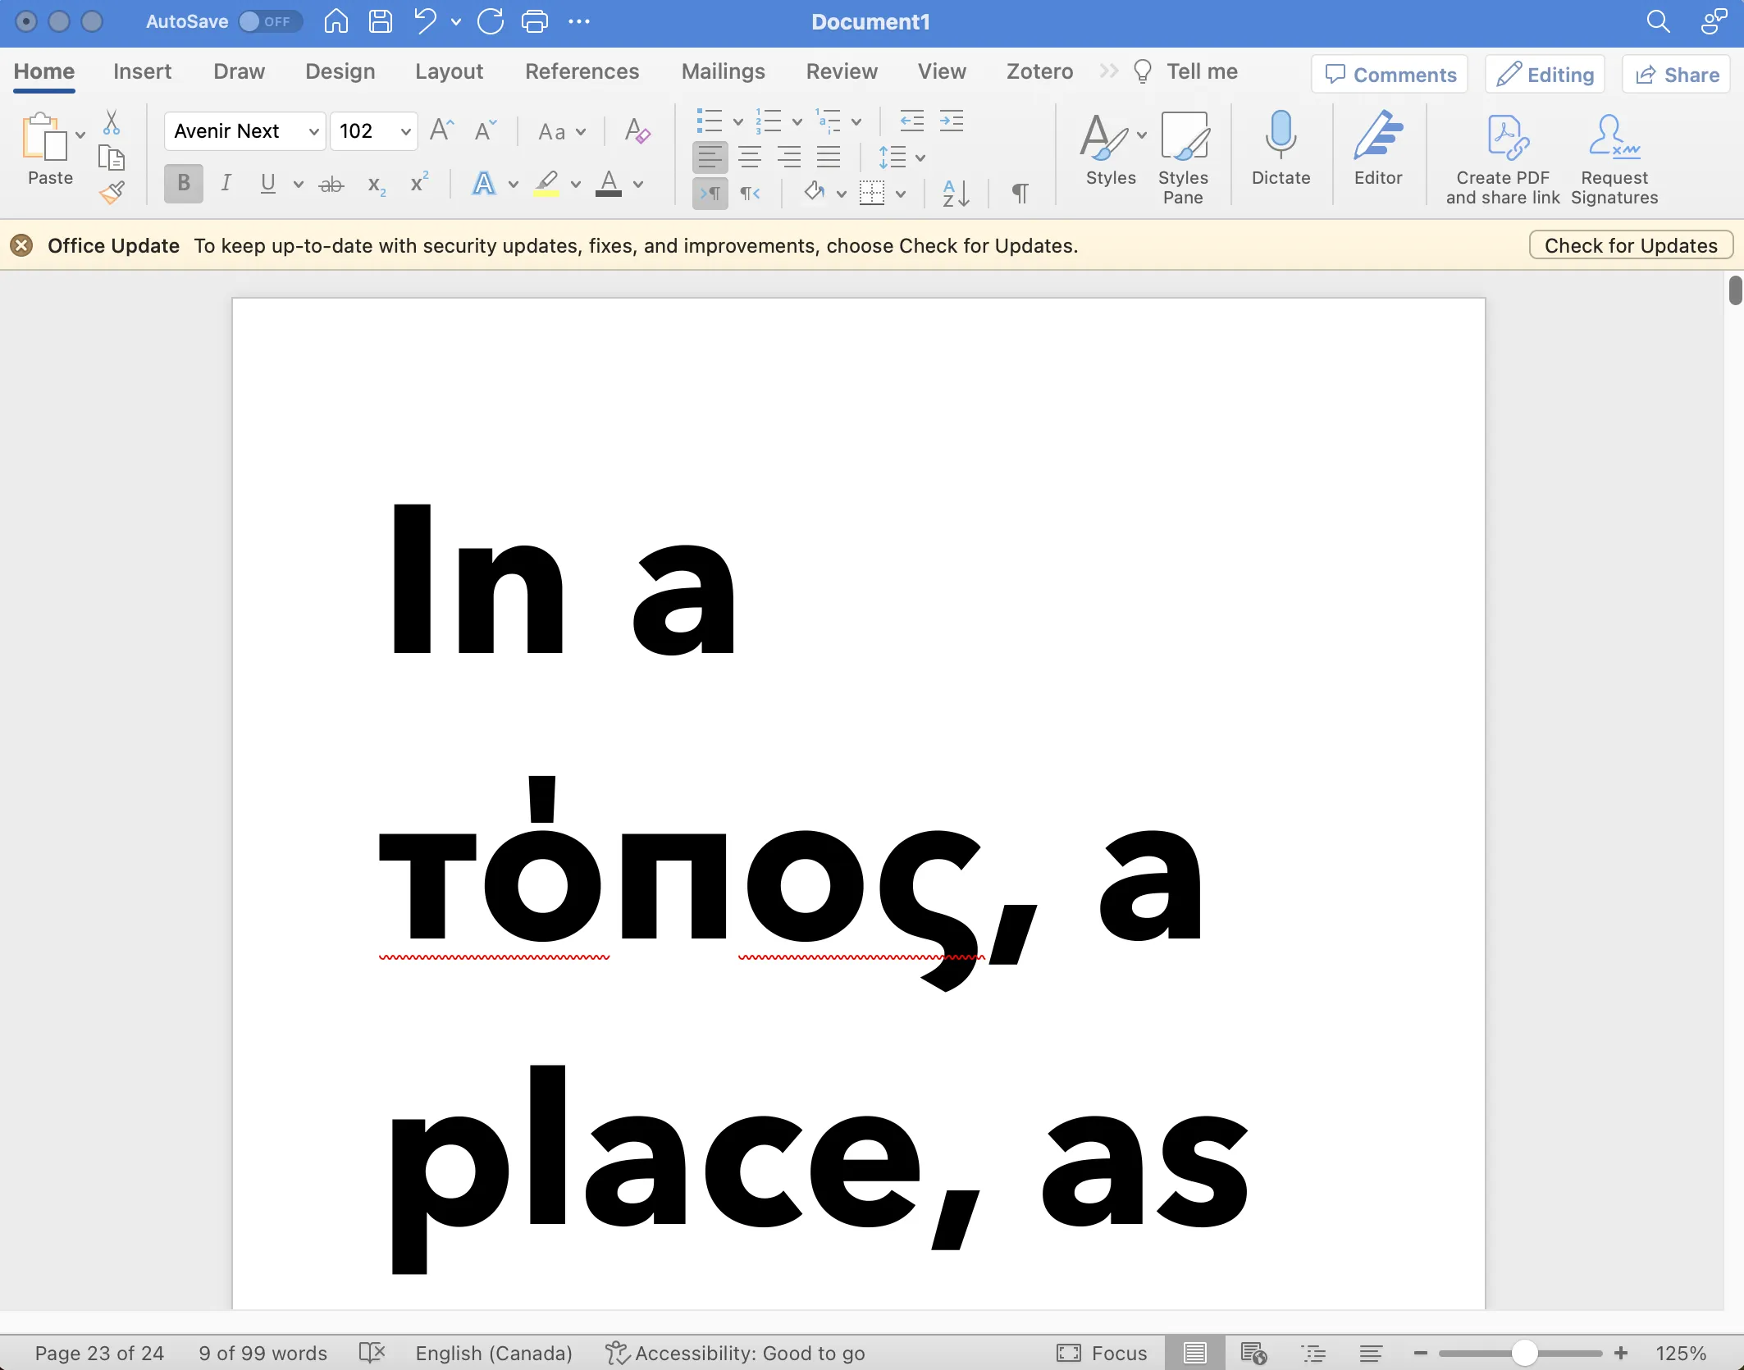
Task: Click Request Signatures
Action: coord(1614,158)
